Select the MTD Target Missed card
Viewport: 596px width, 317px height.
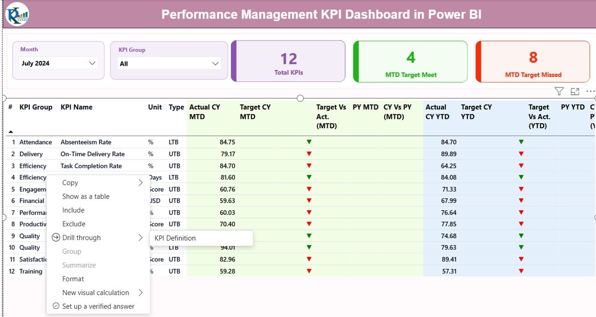(532, 61)
